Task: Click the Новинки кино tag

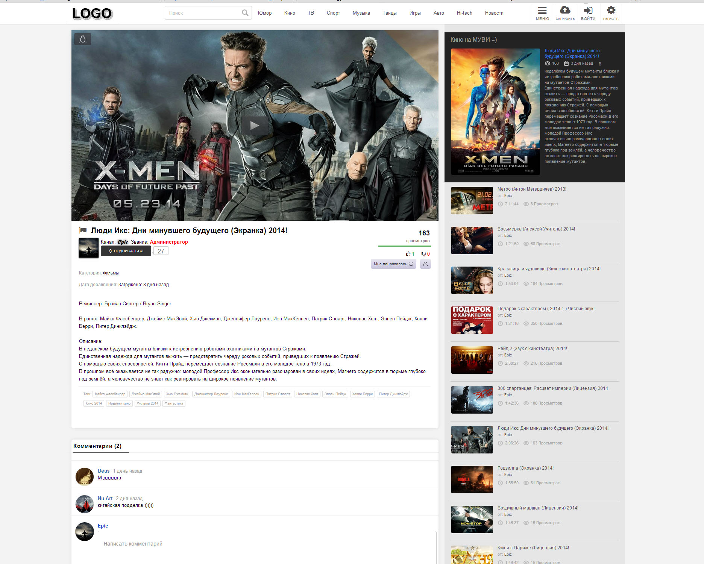Action: coord(119,403)
